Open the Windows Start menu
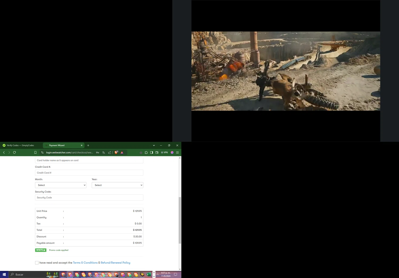The image size is (399, 278). point(4,275)
